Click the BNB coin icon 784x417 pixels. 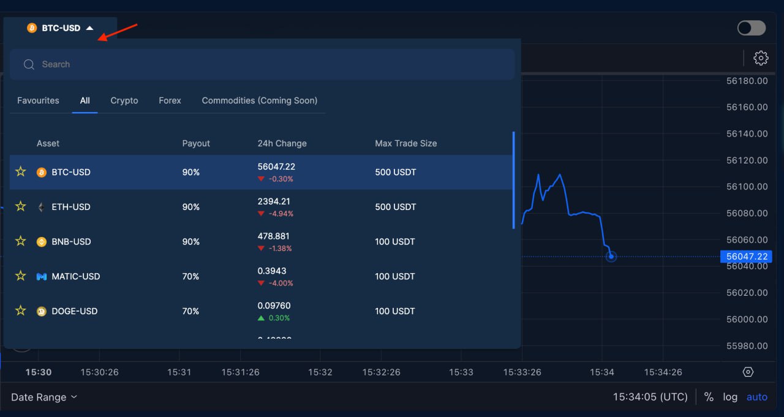point(41,241)
